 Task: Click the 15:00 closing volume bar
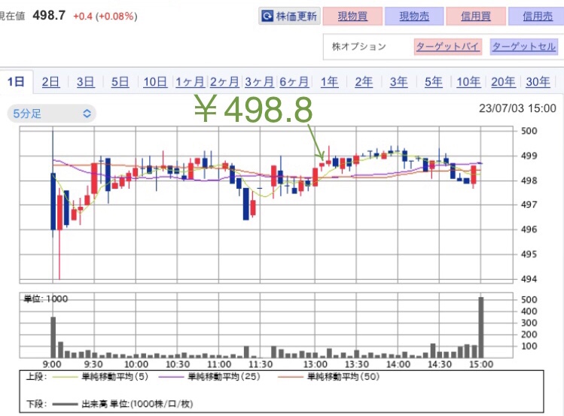[481, 327]
